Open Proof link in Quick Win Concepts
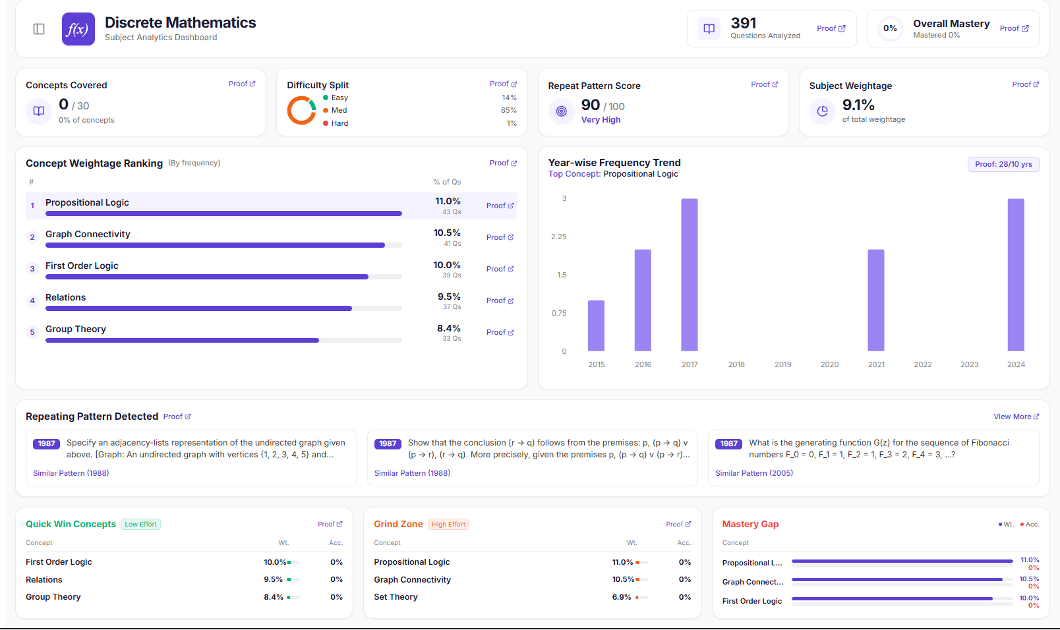Image resolution: width=1060 pixels, height=630 pixels. (x=330, y=525)
